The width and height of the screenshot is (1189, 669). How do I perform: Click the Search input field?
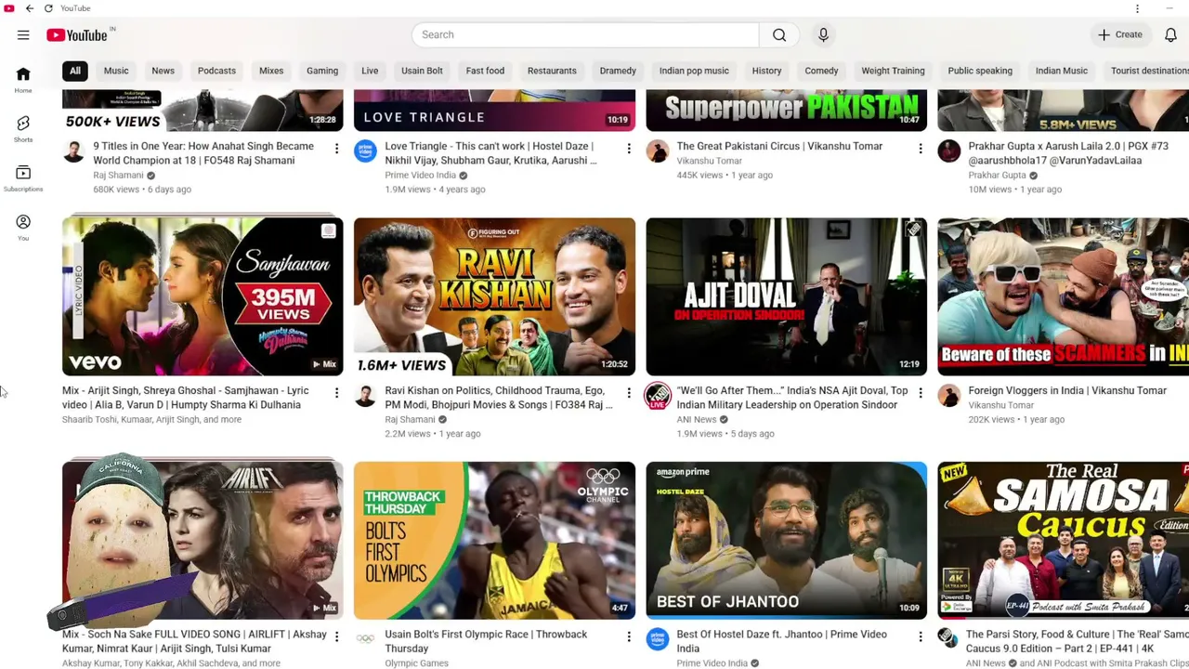(x=585, y=34)
